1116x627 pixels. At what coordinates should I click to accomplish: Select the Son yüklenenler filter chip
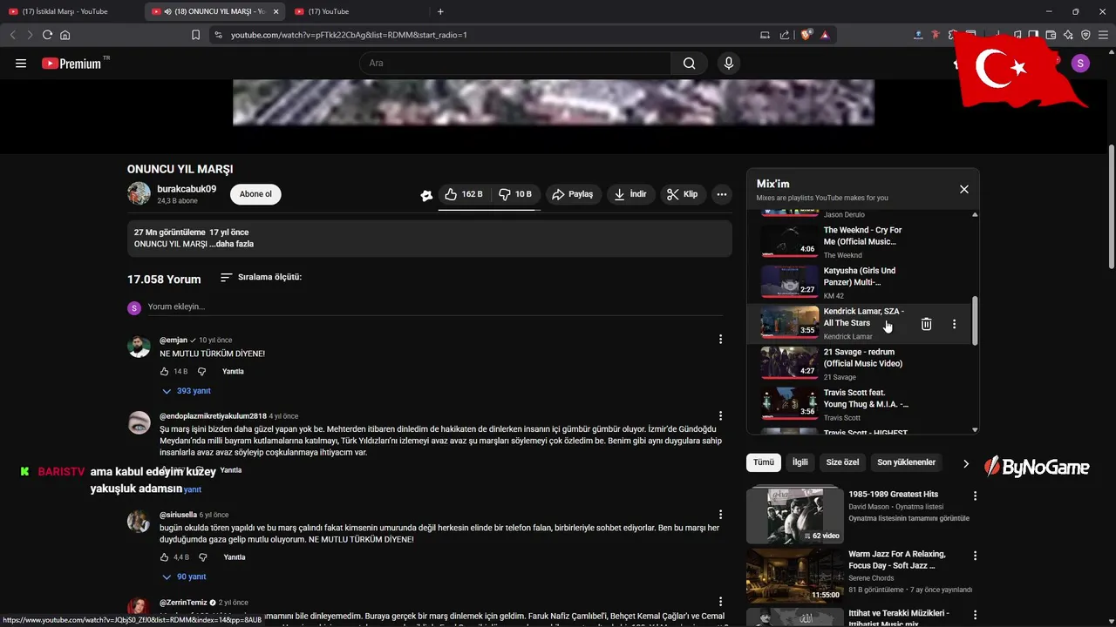click(x=906, y=462)
